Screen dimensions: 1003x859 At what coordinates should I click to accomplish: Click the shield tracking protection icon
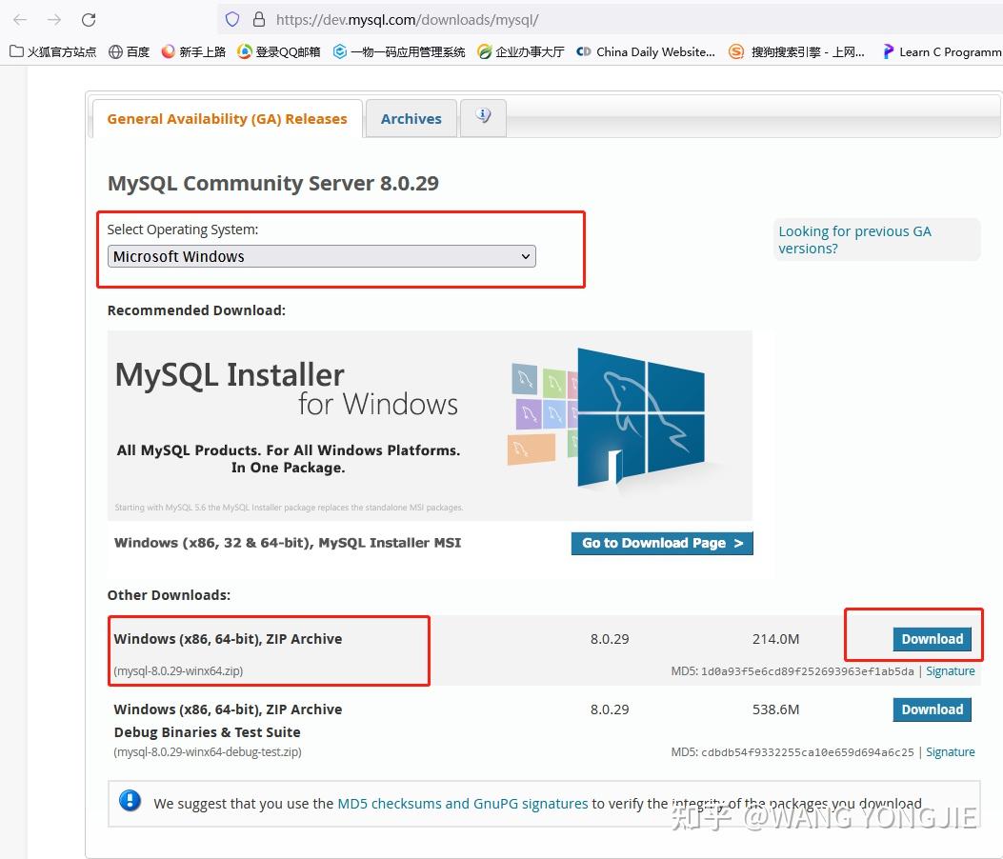tap(232, 20)
